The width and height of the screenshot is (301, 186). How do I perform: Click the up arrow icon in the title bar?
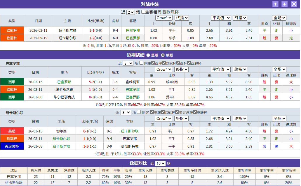coord(276,4)
